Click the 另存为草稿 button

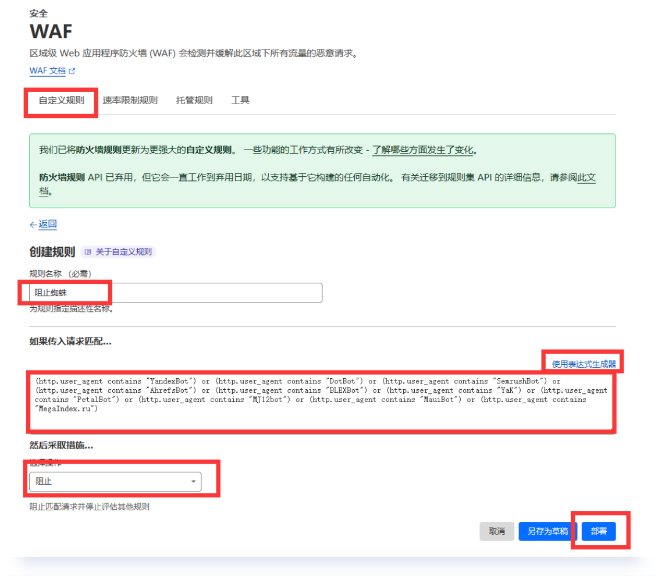[547, 531]
